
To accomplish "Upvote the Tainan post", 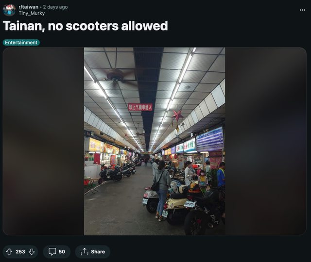I will [x=9, y=252].
